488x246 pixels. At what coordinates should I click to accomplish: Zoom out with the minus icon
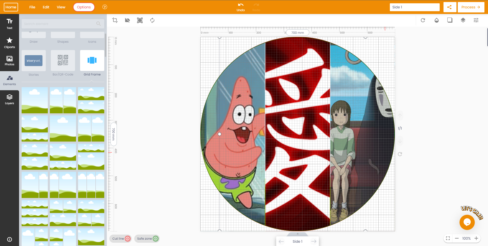pos(457,238)
